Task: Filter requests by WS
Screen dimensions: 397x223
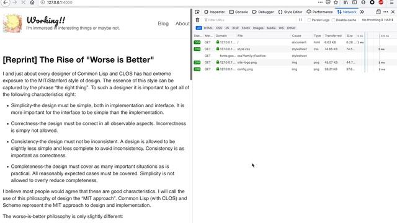Action: point(281,28)
